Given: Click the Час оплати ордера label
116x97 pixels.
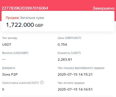Looking at the screenshot, I should (71, 83).
